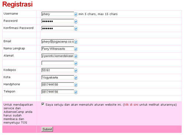This screenshot has height=135, width=184.
Task: Submit the registration form
Action: 47,129
